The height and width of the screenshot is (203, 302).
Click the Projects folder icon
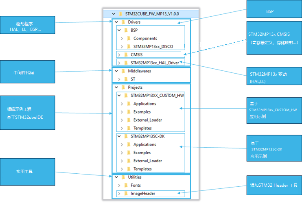(123, 87)
